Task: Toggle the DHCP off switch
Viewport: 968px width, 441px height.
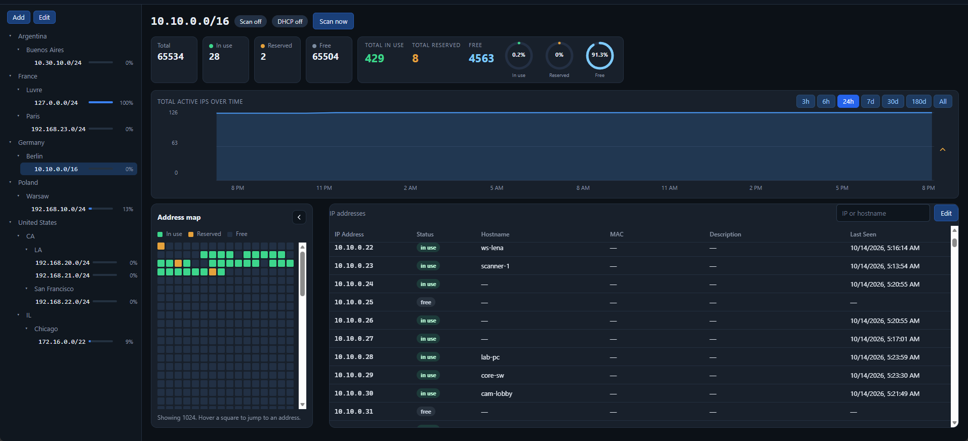Action: point(290,21)
